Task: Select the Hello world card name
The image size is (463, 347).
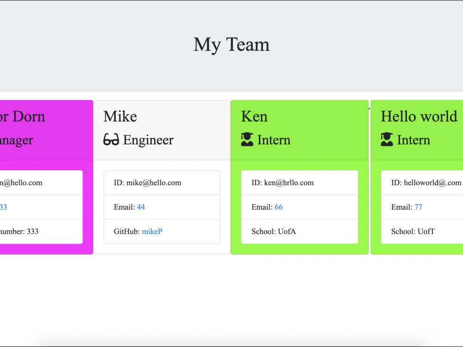Action: [x=419, y=116]
